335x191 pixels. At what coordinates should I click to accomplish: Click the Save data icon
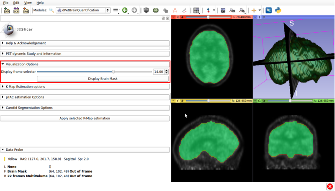point(26,10)
